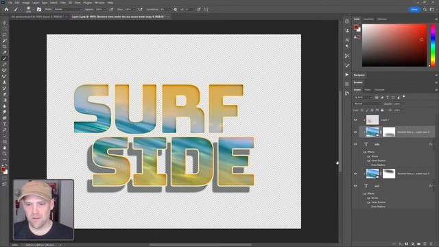Viewport: 439px width, 247px height.
Task: Select the Eraser tool
Action: point(5,94)
